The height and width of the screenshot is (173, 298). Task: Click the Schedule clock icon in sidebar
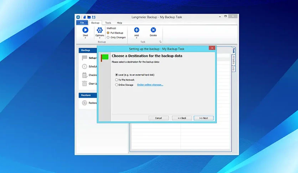click(x=84, y=66)
